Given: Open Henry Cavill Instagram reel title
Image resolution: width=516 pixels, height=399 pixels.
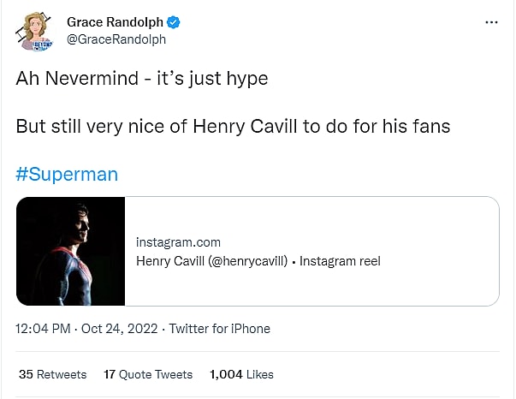Looking at the screenshot, I should pos(258,260).
